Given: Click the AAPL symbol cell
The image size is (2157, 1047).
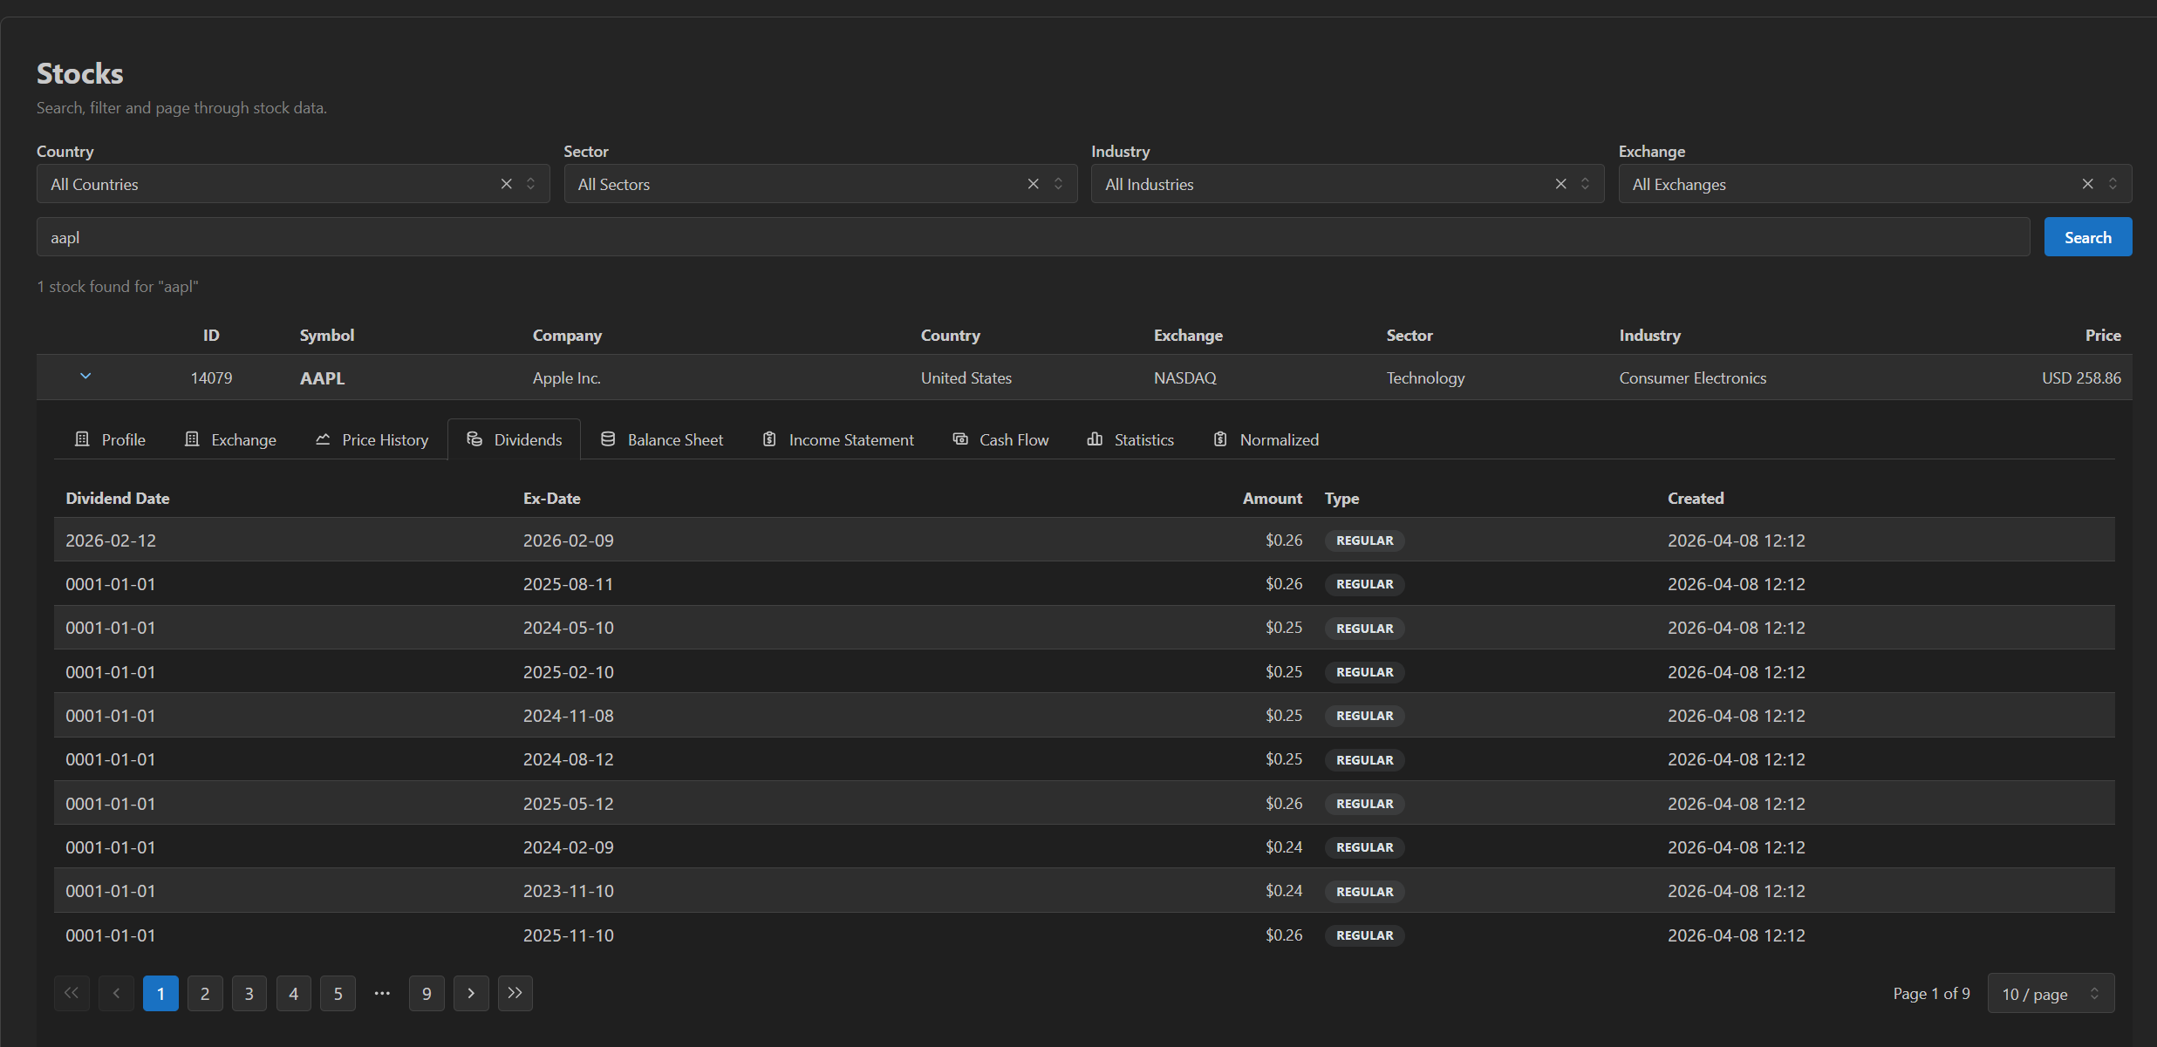Looking at the screenshot, I should pyautogui.click(x=323, y=378).
